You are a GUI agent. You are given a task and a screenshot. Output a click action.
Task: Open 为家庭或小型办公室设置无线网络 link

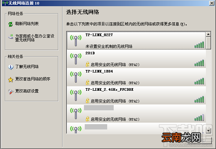(35, 38)
